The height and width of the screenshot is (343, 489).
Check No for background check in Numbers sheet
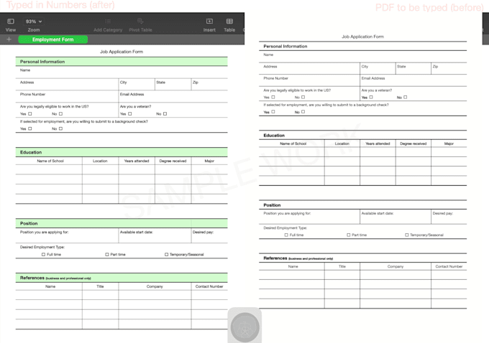click(x=61, y=128)
